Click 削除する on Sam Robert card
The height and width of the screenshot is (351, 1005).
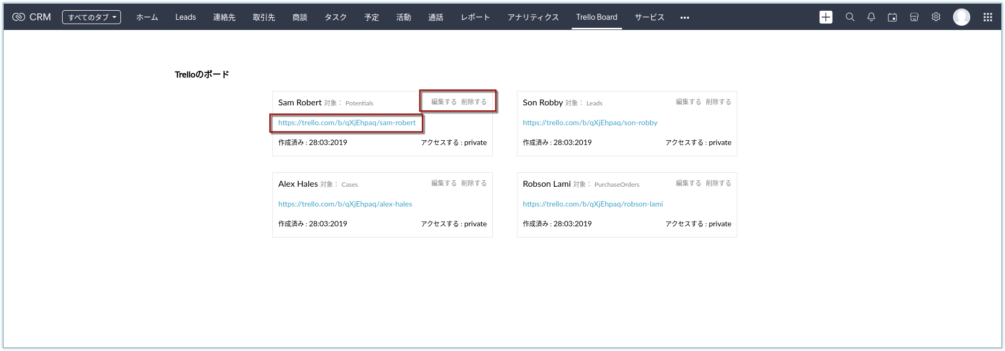pos(474,102)
